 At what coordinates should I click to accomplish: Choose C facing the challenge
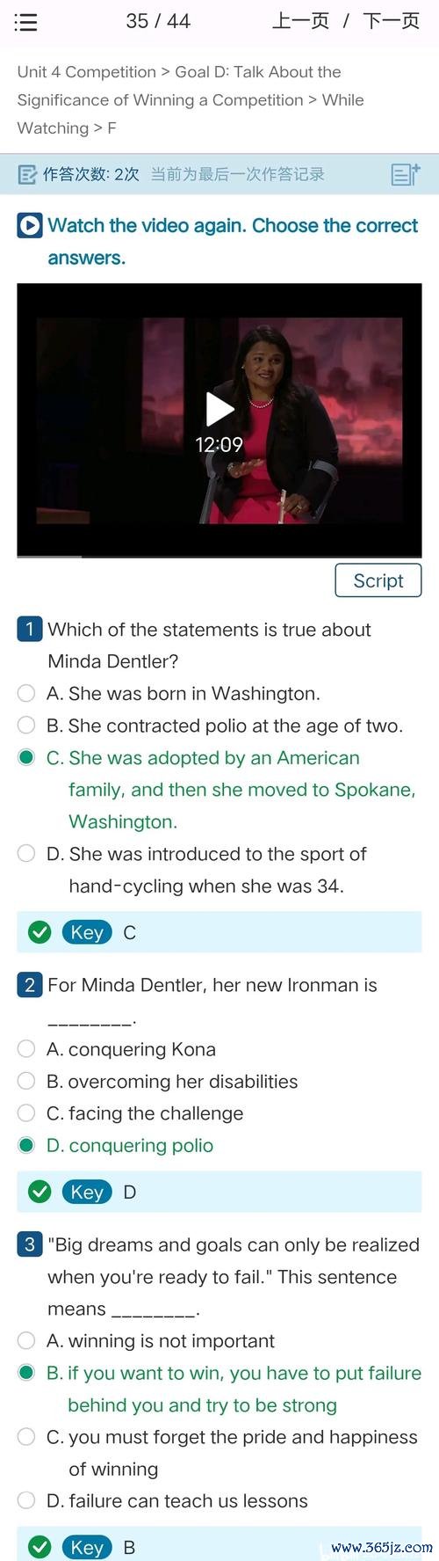tap(131, 1113)
